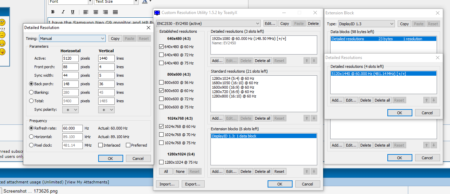Align text left in the editor toolbar

(86, 12)
